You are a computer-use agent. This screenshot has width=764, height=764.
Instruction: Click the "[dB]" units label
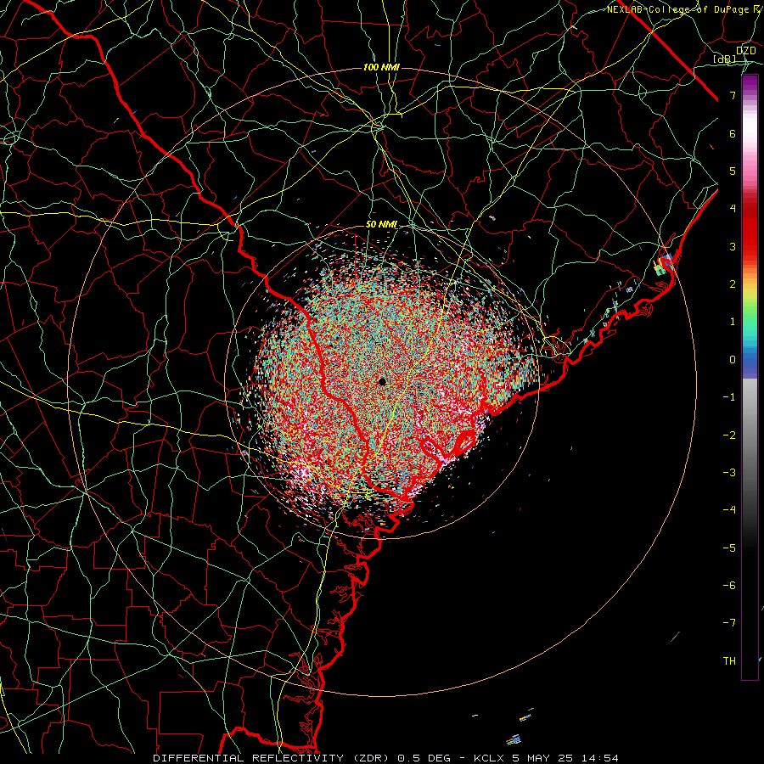coord(725,59)
